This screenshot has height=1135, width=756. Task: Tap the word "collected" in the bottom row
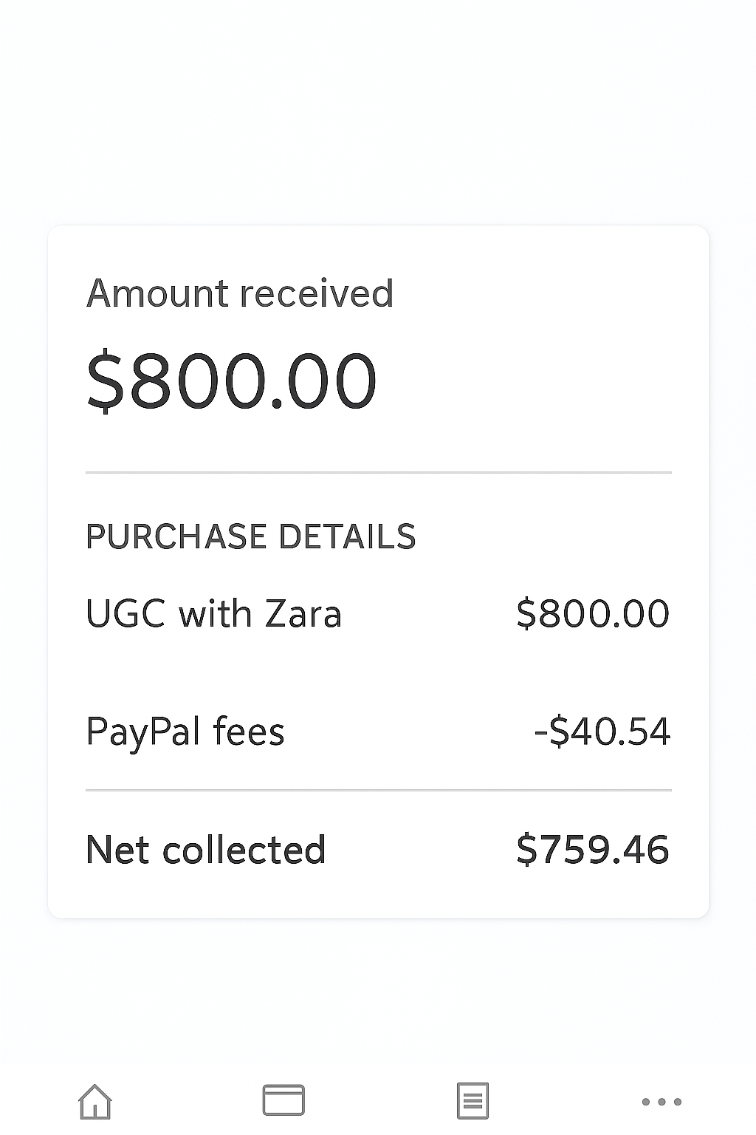(244, 850)
